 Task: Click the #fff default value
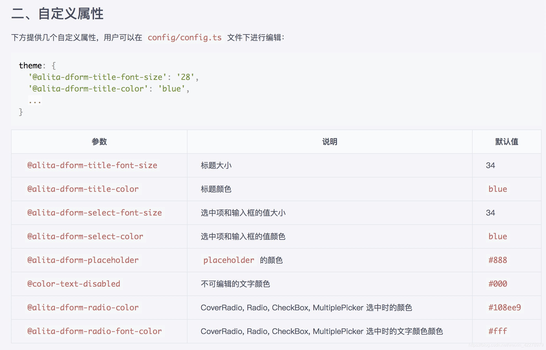tap(498, 331)
